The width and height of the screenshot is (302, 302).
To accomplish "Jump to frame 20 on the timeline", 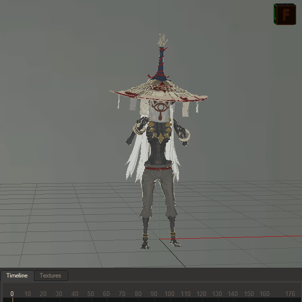I will [x=44, y=294].
